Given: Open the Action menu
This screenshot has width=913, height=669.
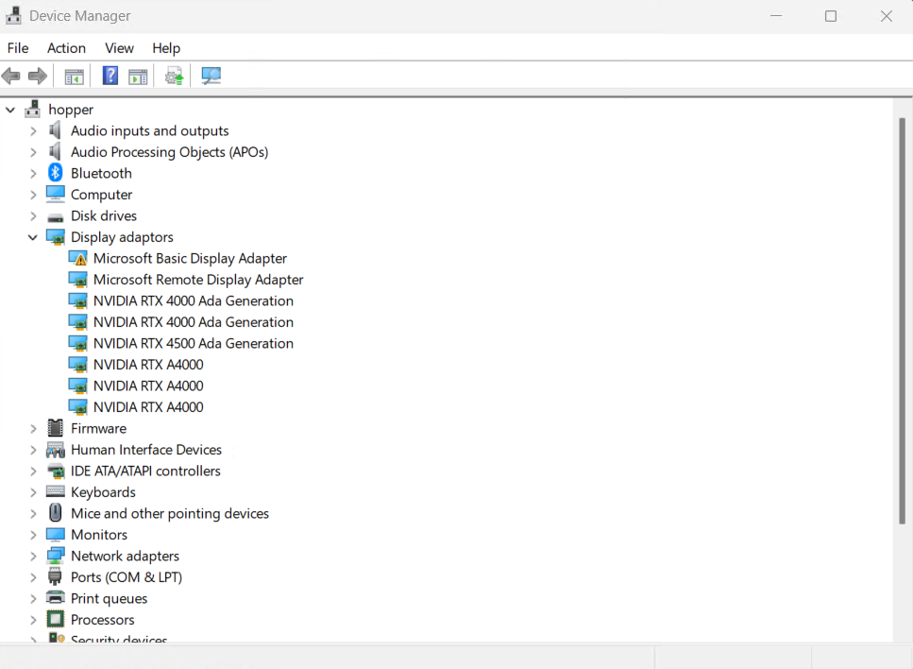Looking at the screenshot, I should [66, 47].
